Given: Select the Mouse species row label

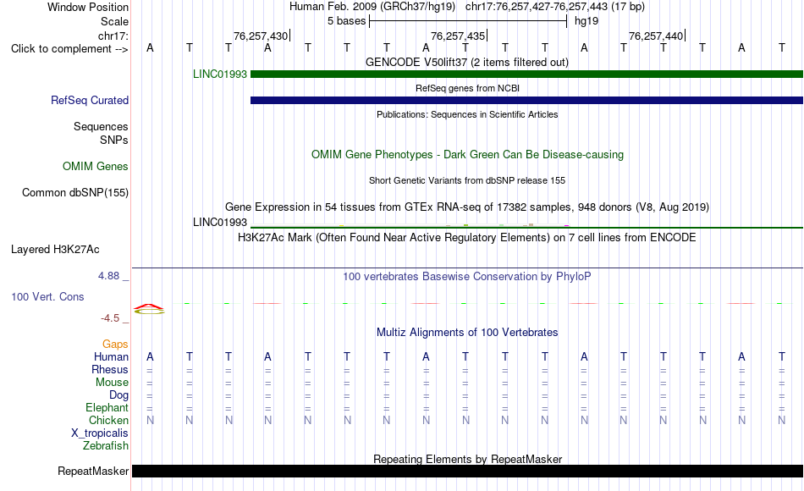Looking at the screenshot, I should click(112, 383).
